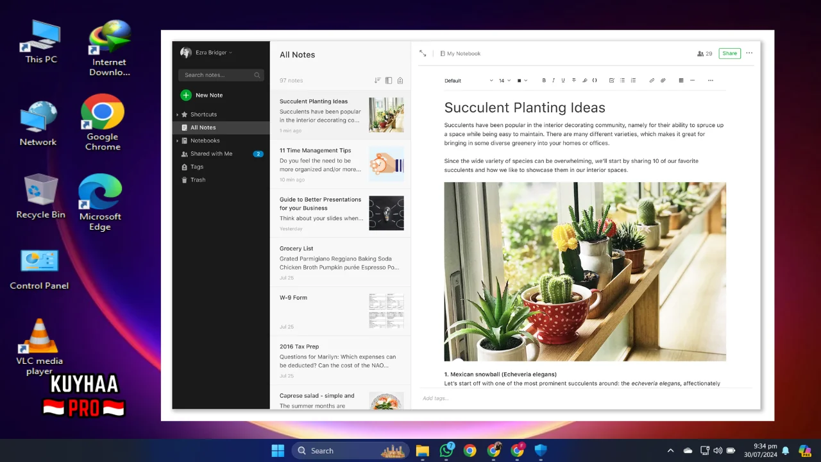821x462 pixels.
Task: Open the Ezra Bridger account menu
Action: (214, 53)
